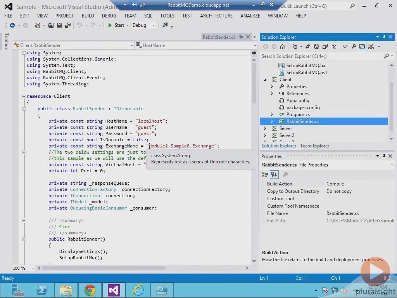Select App.config in Solution Explorer
The height and width of the screenshot is (298, 397).
pos(297,100)
